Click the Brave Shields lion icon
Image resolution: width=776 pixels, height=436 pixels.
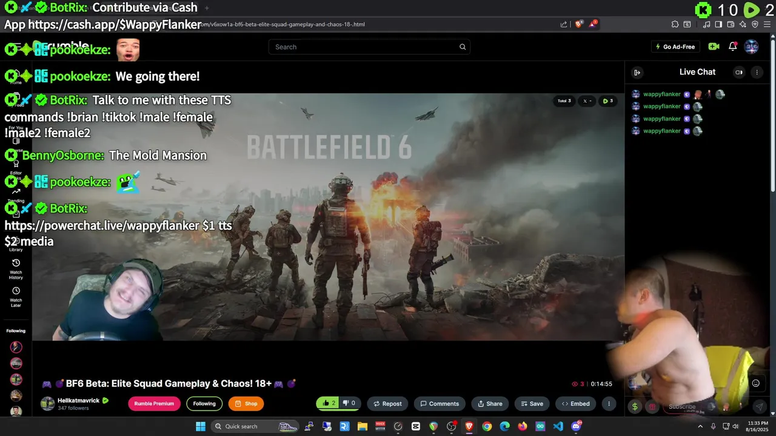(578, 24)
